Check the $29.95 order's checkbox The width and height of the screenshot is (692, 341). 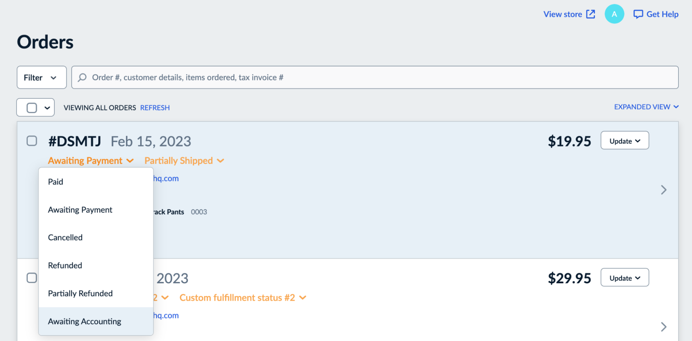[32, 277]
